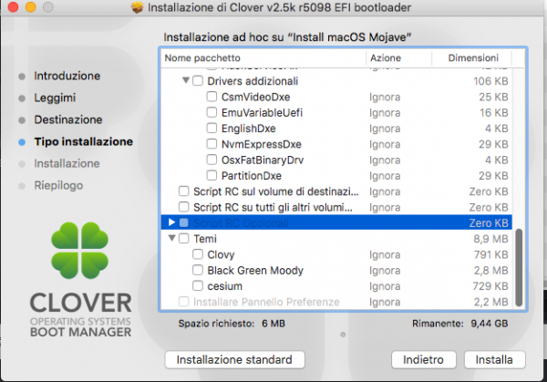Select the Black Green Moody theme checkbox
This screenshot has height=382, width=547.
(198, 270)
